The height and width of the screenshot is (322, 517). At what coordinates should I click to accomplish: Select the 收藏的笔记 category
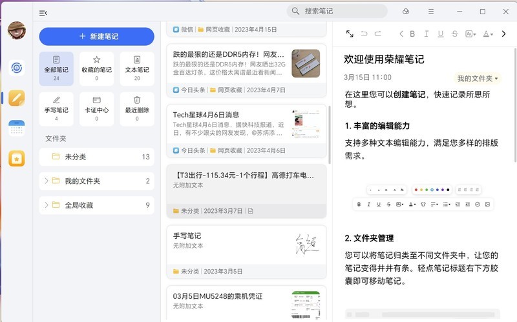(x=96, y=68)
